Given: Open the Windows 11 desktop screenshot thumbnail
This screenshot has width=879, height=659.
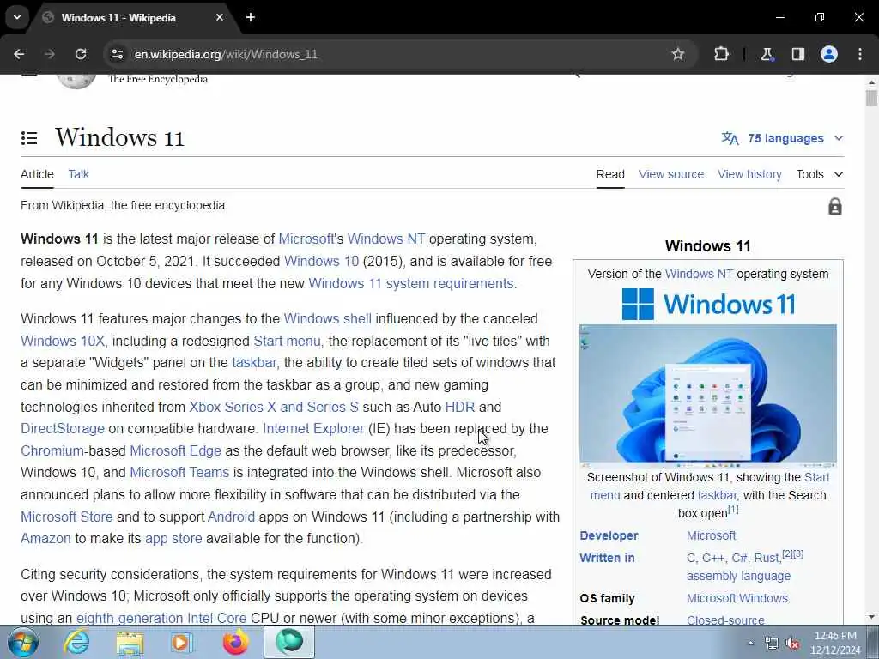Looking at the screenshot, I should (708, 396).
